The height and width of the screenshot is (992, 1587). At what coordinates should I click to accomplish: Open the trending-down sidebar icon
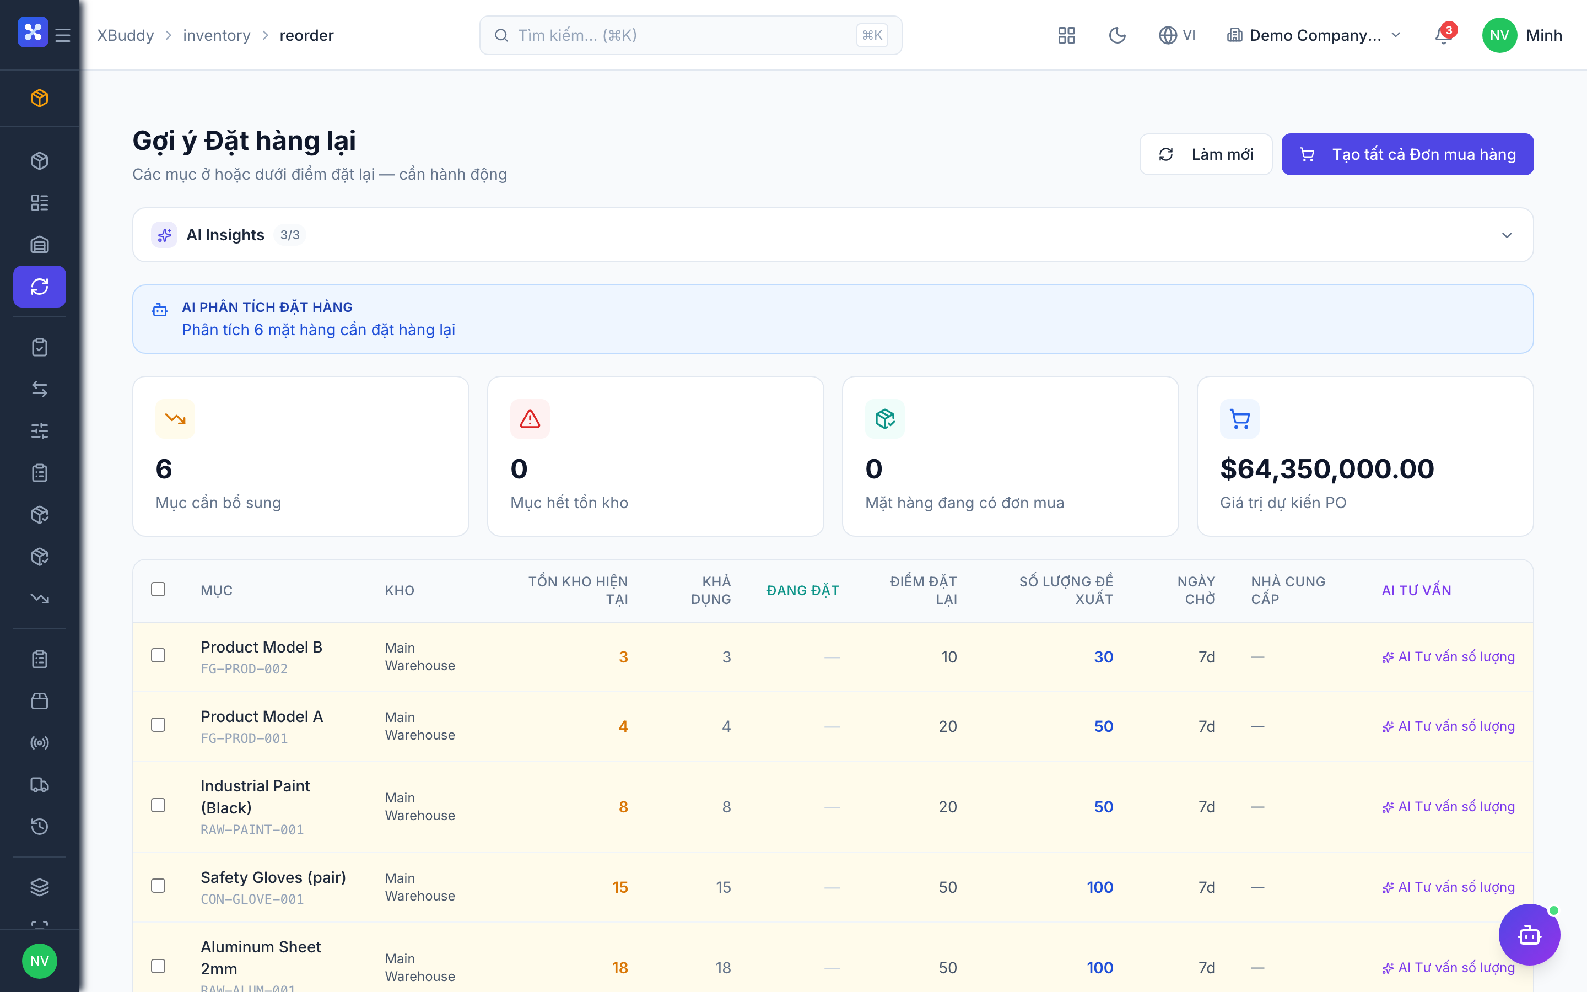click(x=40, y=599)
